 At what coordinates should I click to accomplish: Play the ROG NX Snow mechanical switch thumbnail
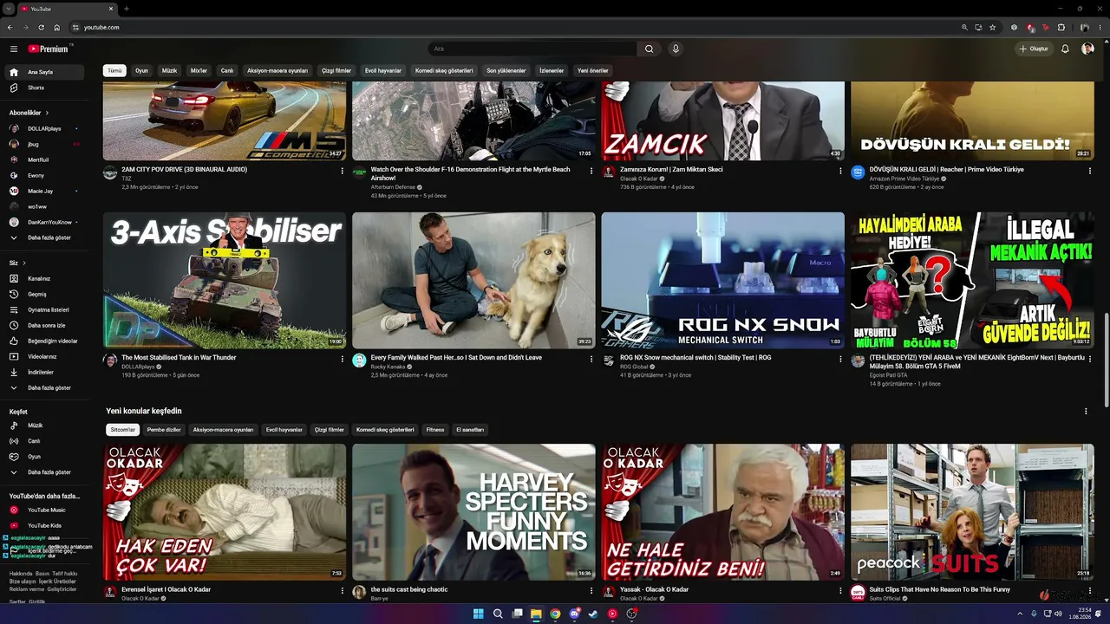coord(723,280)
